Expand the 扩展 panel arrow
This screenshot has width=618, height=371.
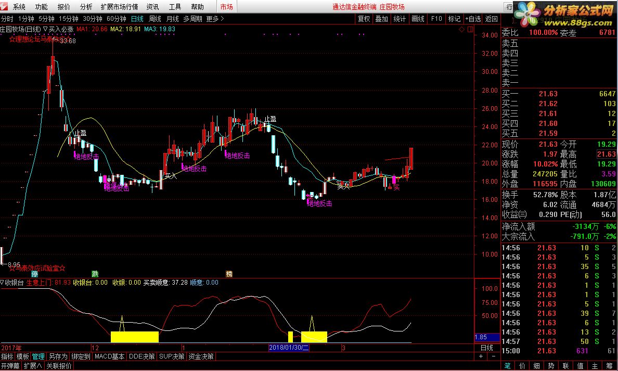[39, 366]
